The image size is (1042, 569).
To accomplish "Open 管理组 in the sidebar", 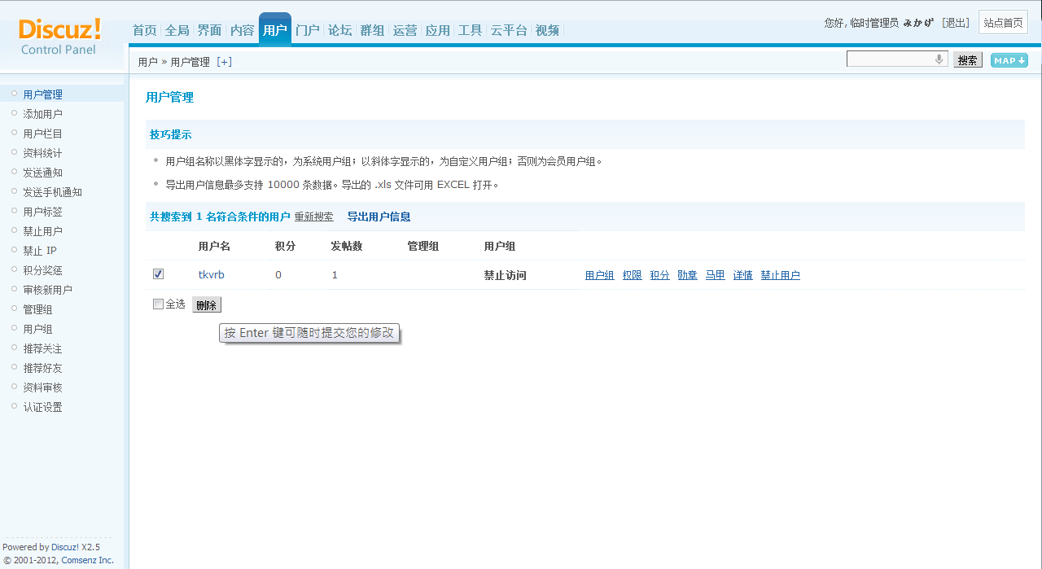I will [37, 309].
